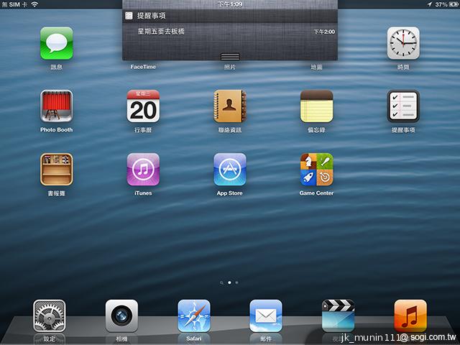Tap the Wi-Fi status icon

34,4
